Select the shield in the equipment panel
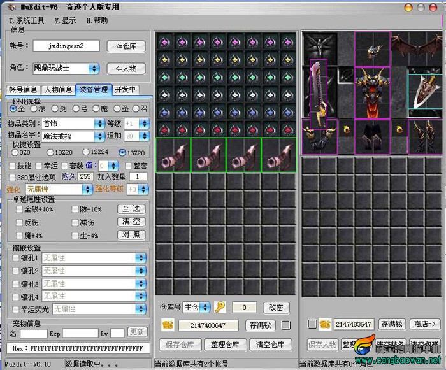The width and height of the screenshot is (446, 370). tap(426, 91)
